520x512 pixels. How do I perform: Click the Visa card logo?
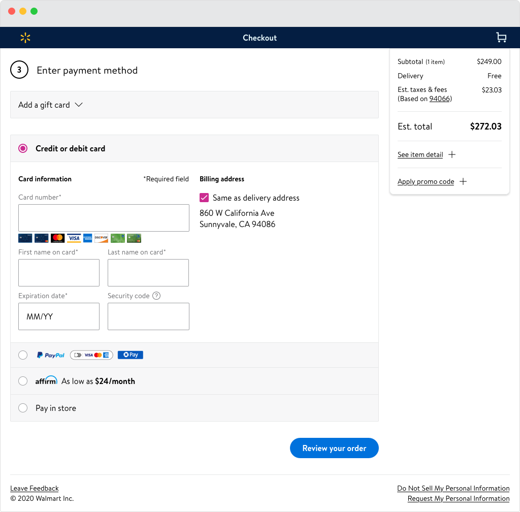point(74,238)
